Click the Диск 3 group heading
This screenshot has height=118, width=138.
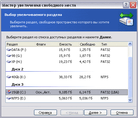[17, 84]
